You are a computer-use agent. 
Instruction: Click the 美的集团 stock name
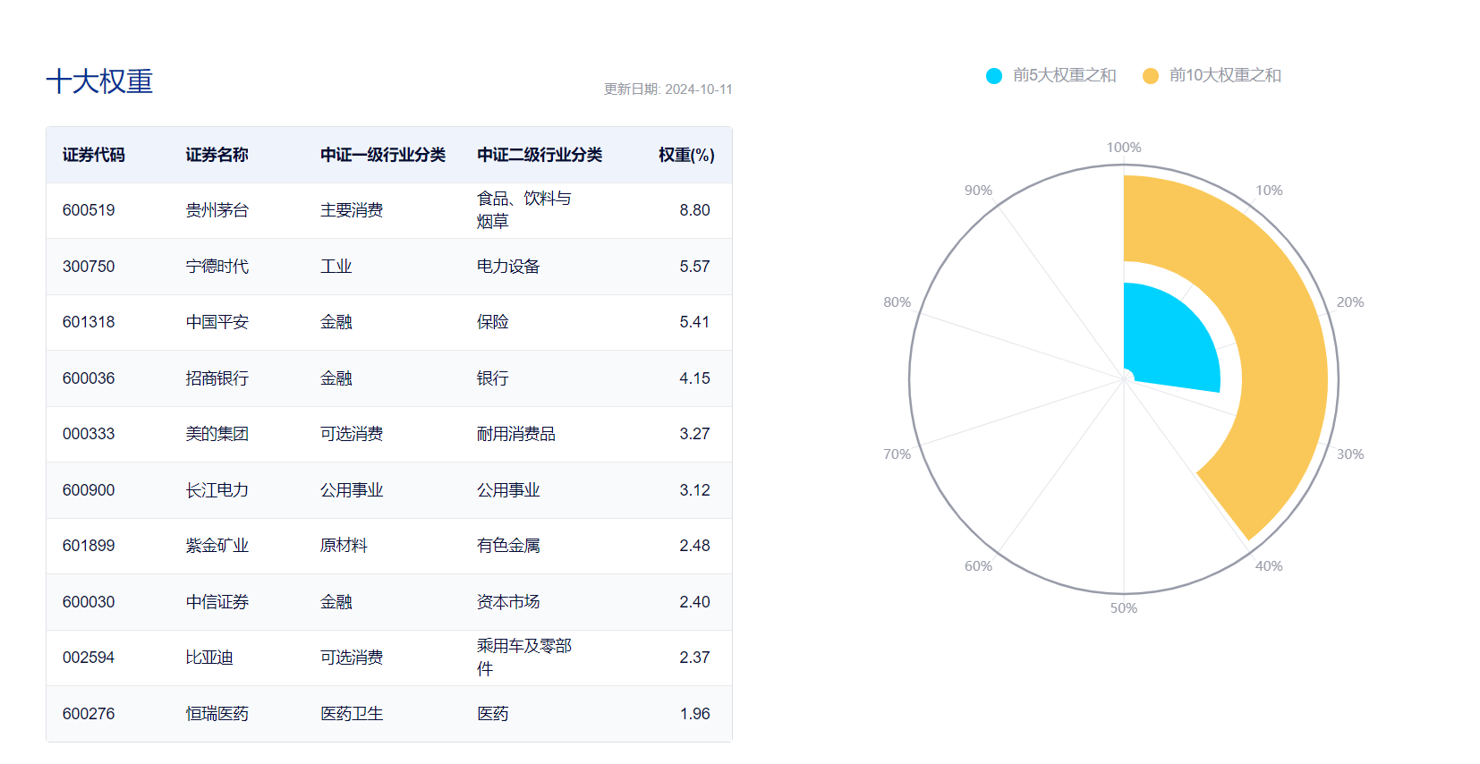pos(217,434)
